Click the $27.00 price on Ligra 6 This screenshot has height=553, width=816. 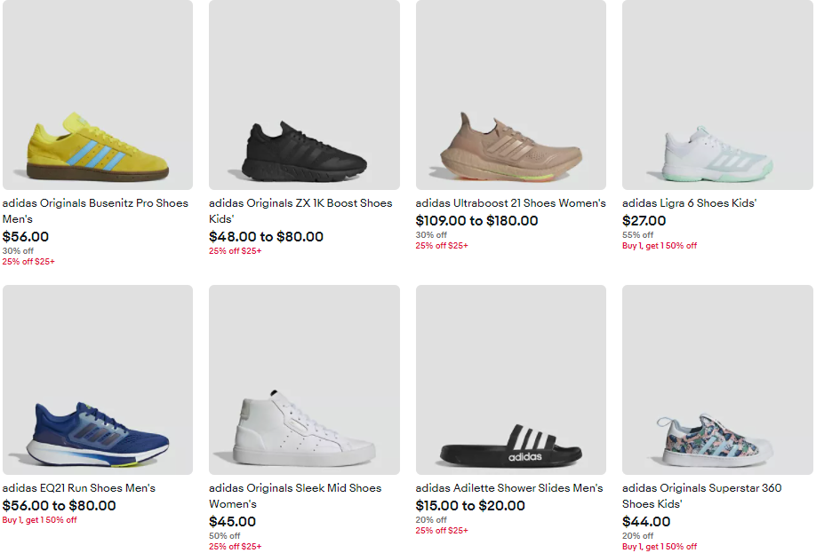644,221
